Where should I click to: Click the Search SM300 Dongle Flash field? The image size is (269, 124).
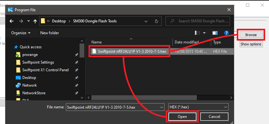coord(198,21)
